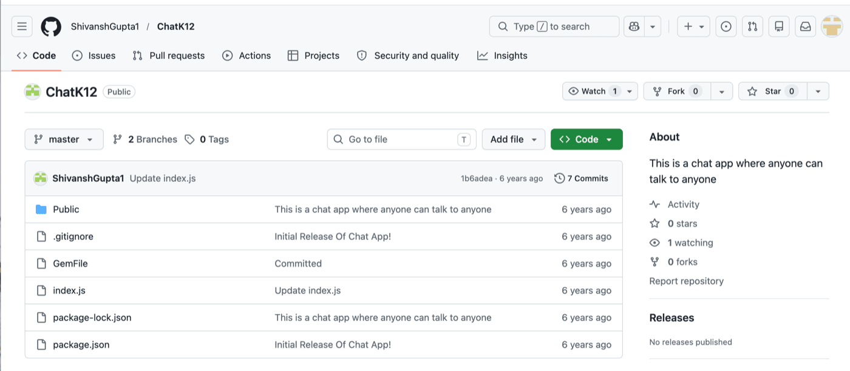The width and height of the screenshot is (850, 371).
Task: Open the ShivanshGupta1 owner link in breadcrumb
Action: tap(105, 27)
